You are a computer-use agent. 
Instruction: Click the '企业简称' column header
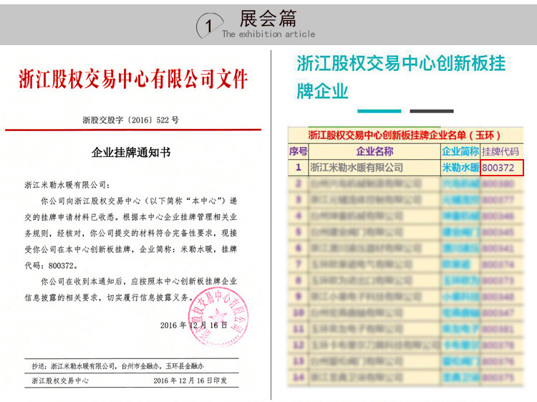click(x=460, y=151)
